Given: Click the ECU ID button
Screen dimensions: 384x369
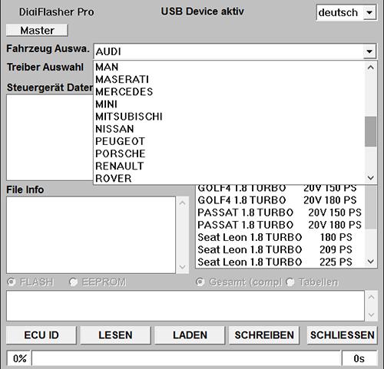Looking at the screenshot, I should pos(41,335).
